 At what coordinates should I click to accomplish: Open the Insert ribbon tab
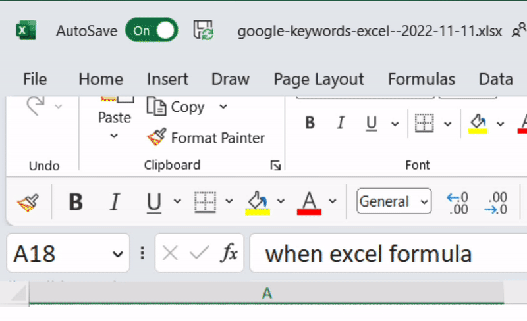(167, 79)
